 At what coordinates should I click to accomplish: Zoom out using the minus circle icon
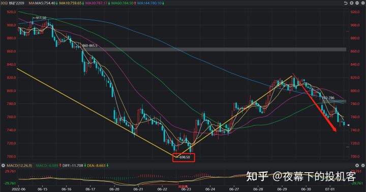coord(357,3)
